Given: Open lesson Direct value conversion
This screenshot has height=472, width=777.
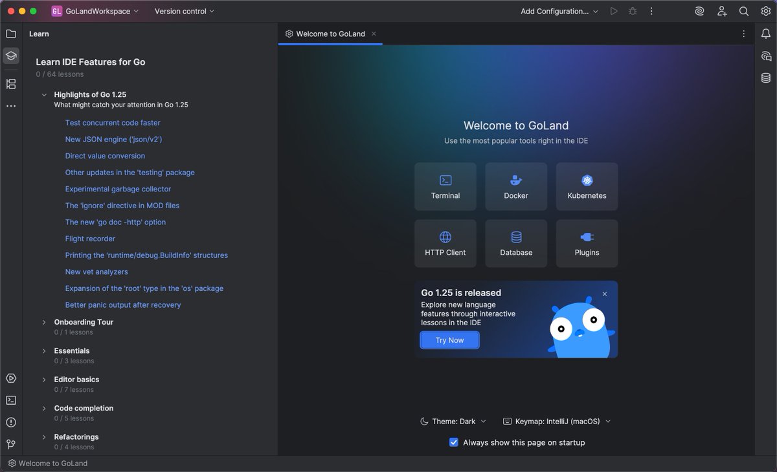Looking at the screenshot, I should [105, 156].
